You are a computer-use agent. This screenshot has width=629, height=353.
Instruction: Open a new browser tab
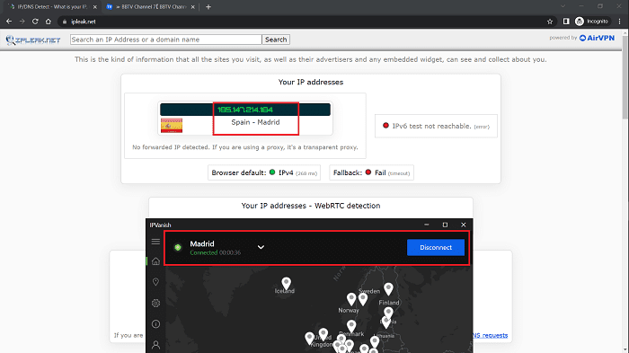click(x=208, y=7)
